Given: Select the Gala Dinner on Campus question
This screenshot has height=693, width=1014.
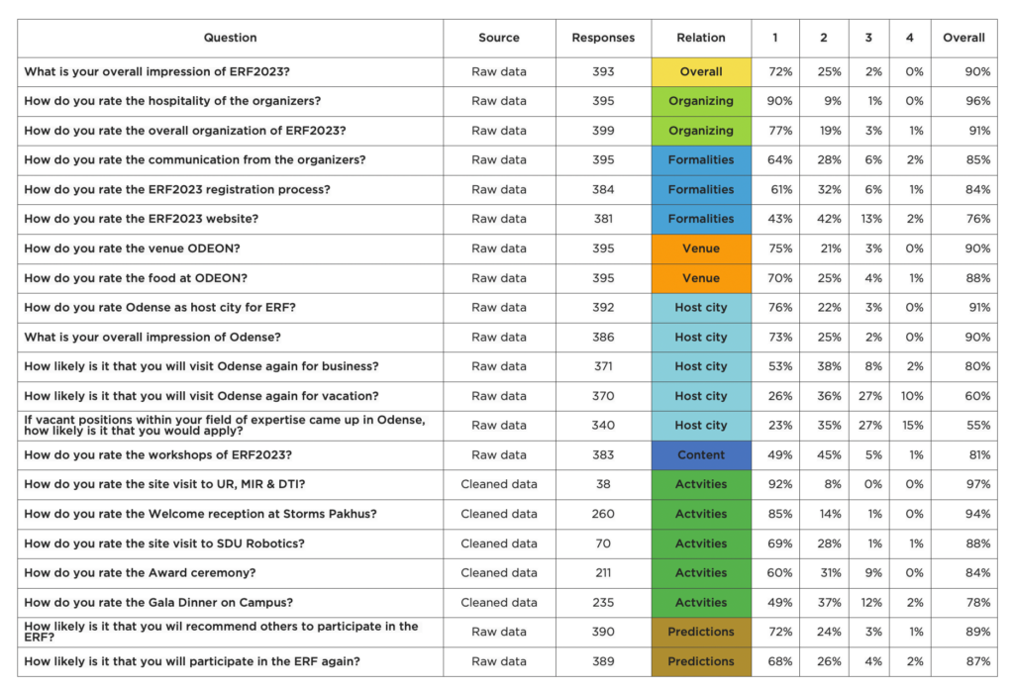Looking at the screenshot, I should 158,603.
